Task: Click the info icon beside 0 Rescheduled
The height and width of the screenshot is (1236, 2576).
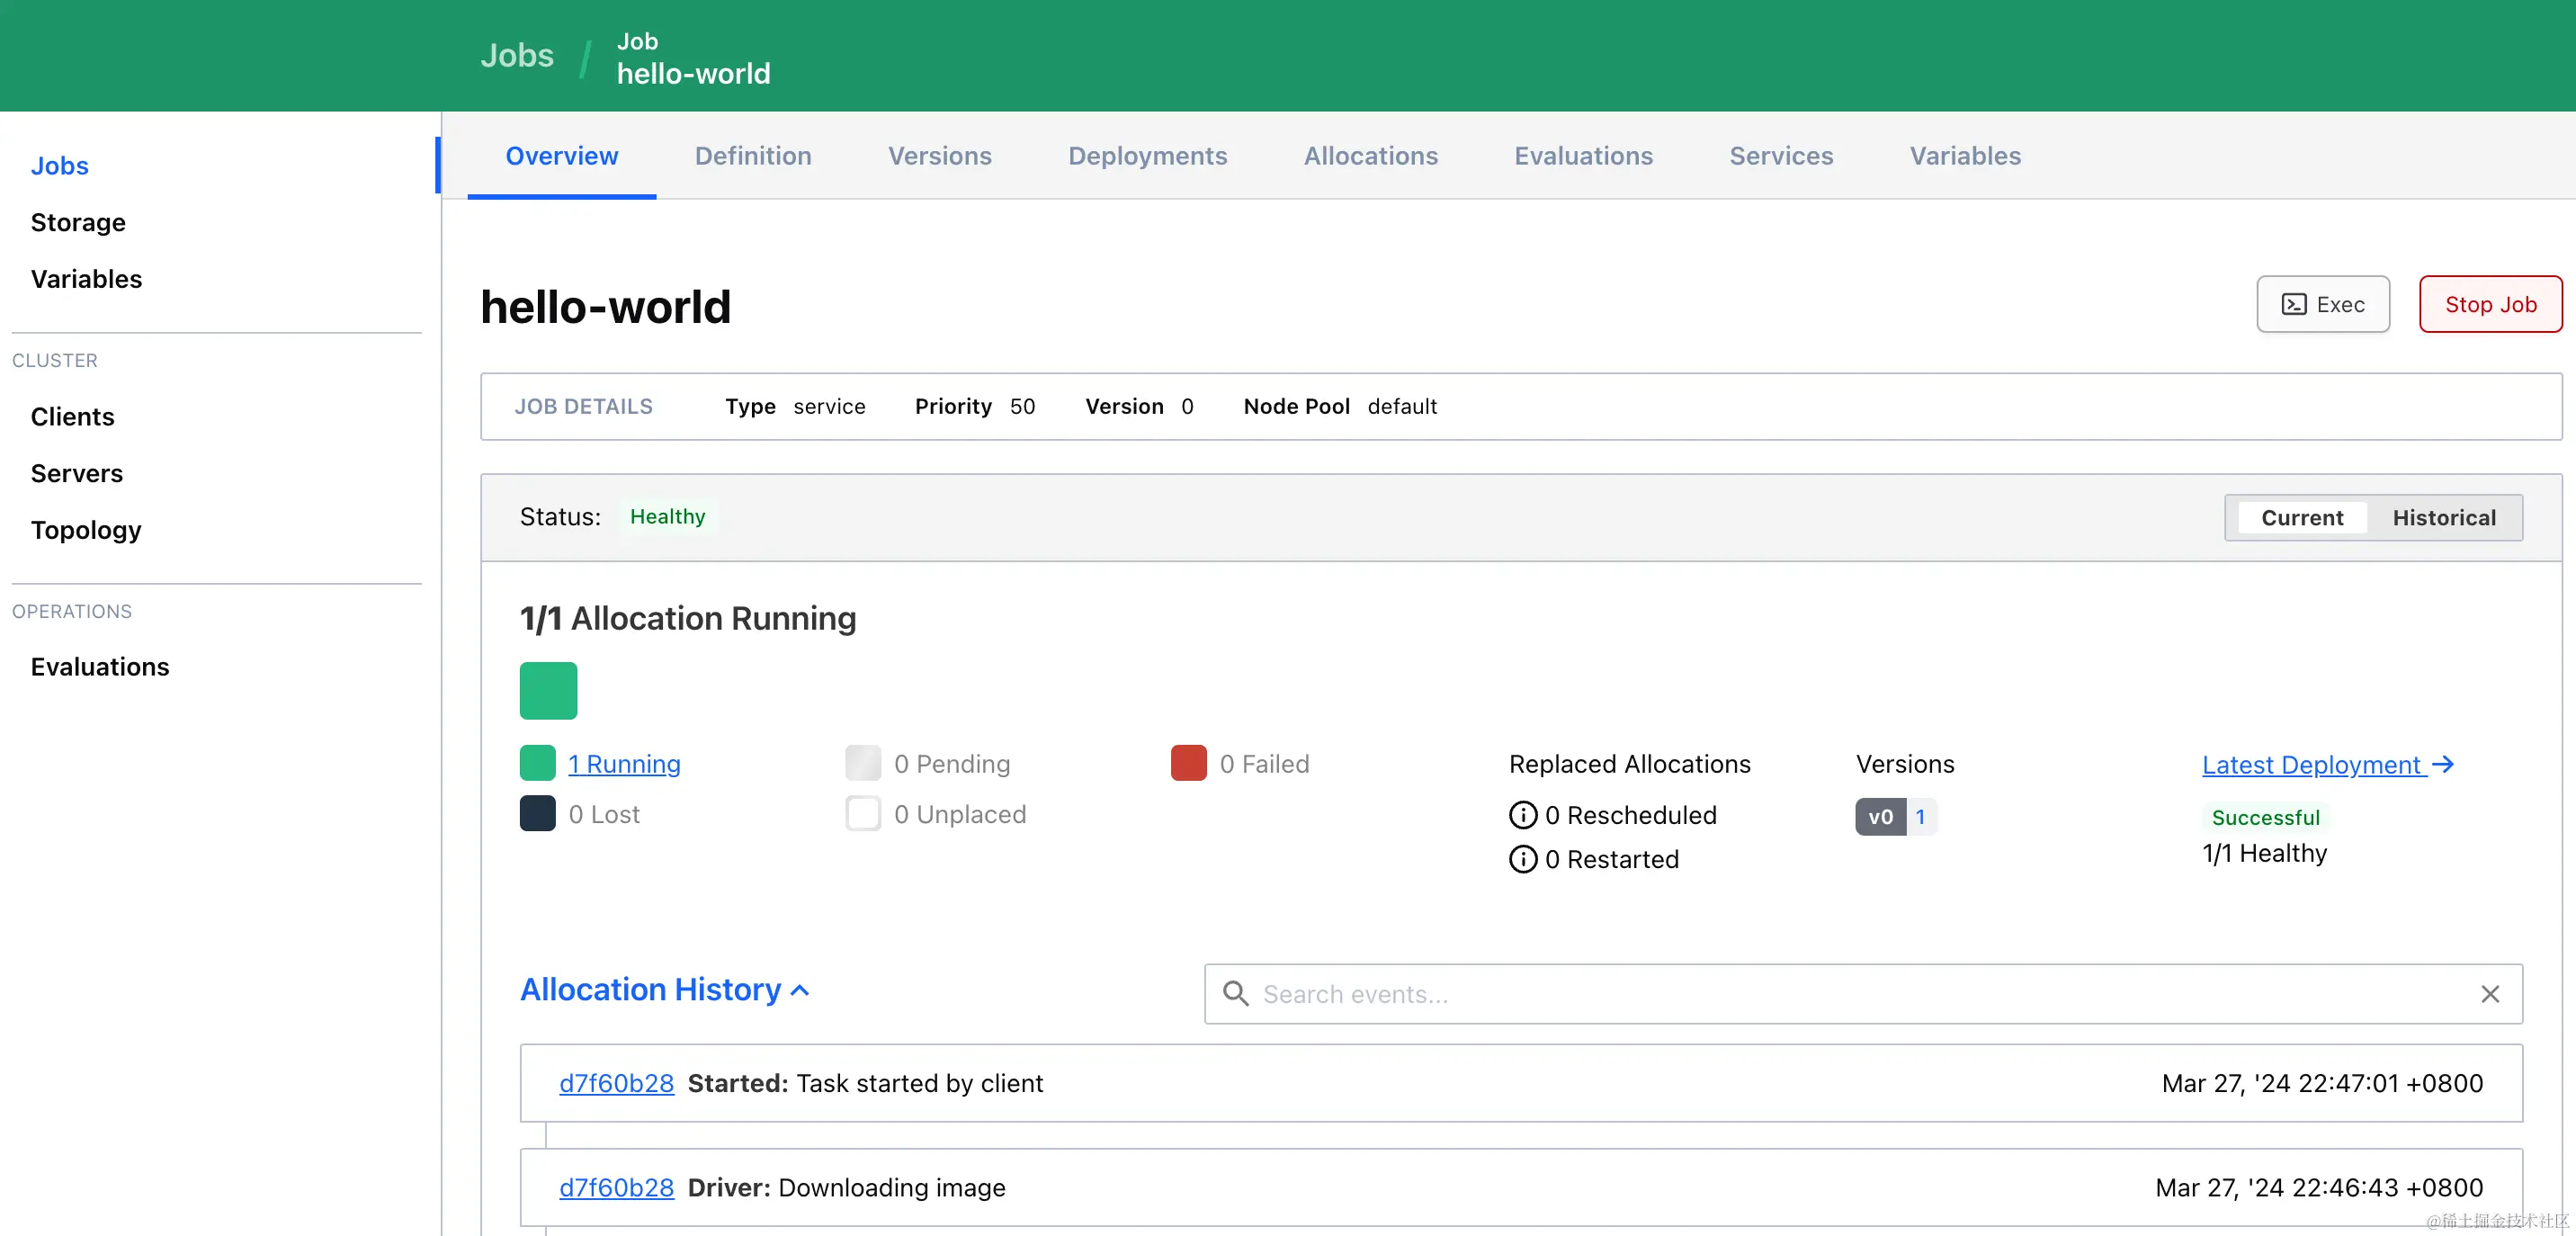Action: point(1522,815)
